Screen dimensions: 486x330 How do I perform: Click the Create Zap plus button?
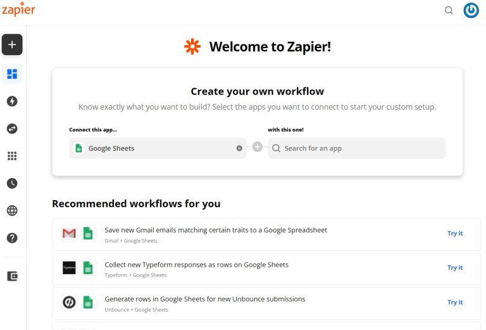(12, 45)
